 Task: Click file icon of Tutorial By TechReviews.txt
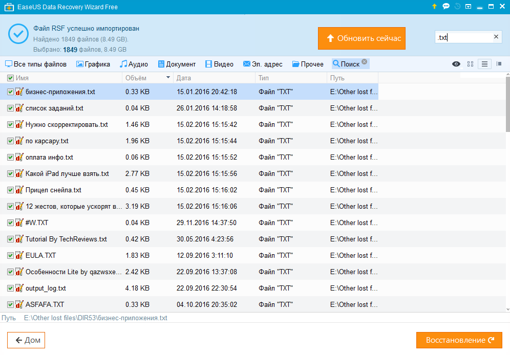19,239
